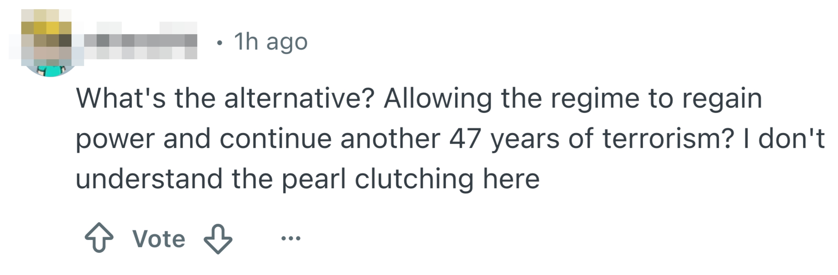Click the word "clutching" in the comment
This screenshot has width=838, height=275.
[x=414, y=179]
